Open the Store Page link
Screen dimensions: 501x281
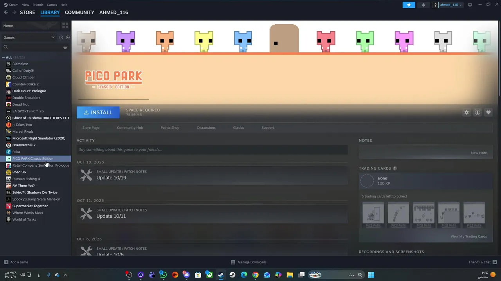pos(91,128)
